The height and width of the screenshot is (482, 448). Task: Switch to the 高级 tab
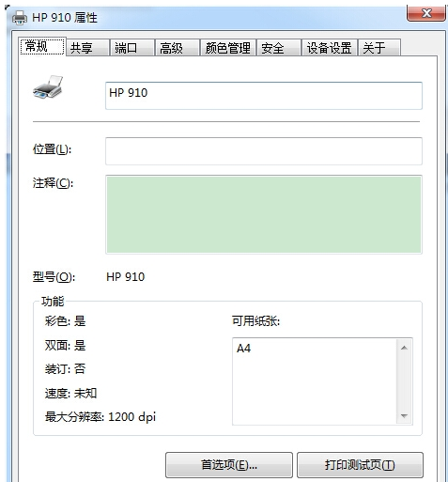[x=178, y=48]
